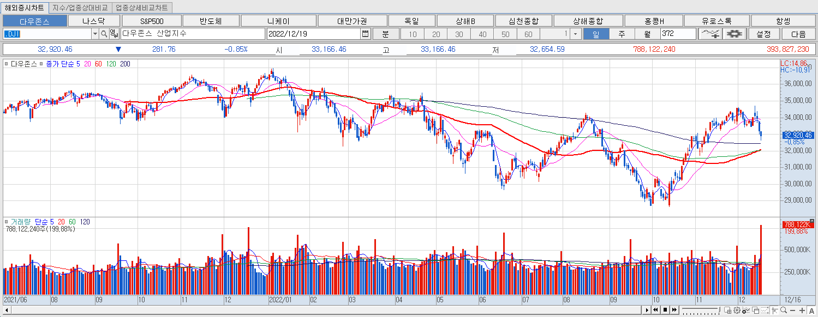
Task: Select the 30-minute interval button
Action: pos(459,34)
